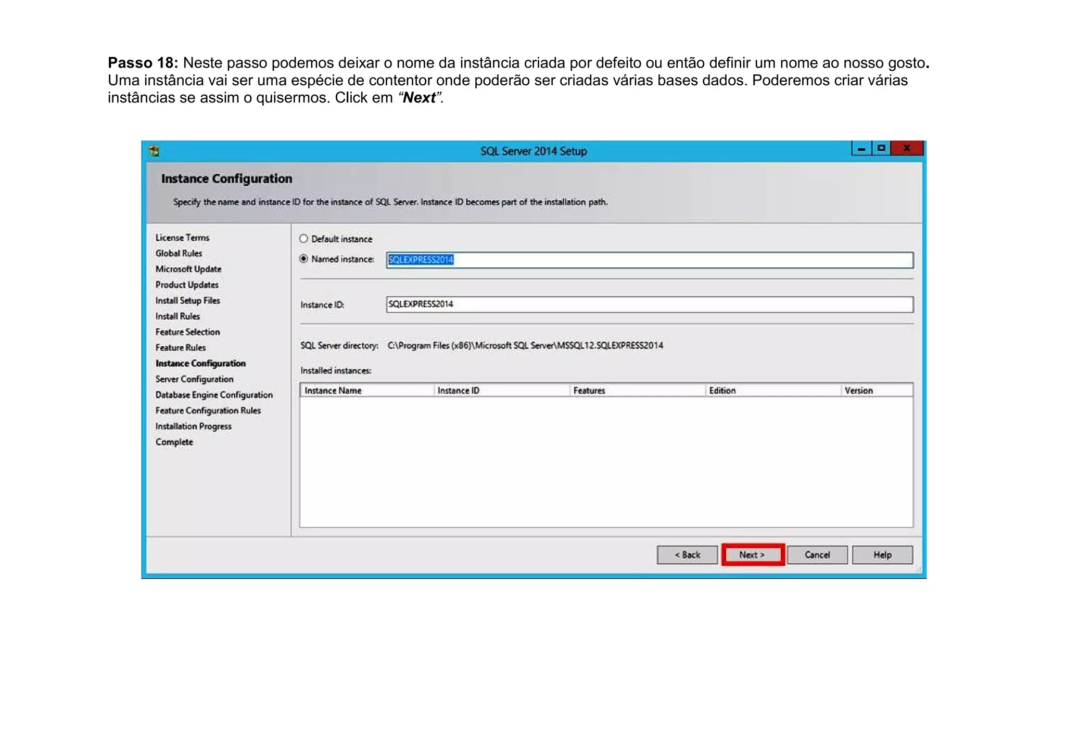This screenshot has width=1066, height=753.
Task: Click the Named instance text field
Action: coord(649,260)
